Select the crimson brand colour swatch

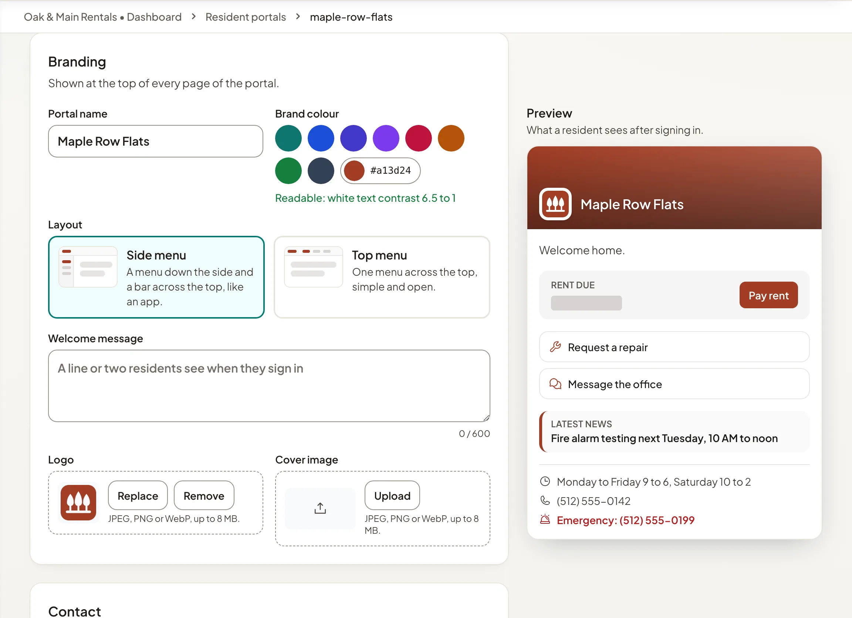tap(419, 138)
